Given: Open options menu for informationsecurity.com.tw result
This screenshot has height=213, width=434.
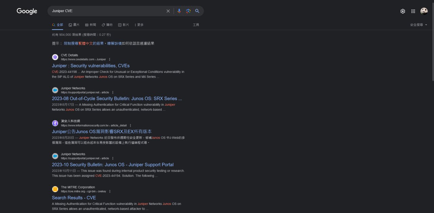Looking at the screenshot, I should 130,126.
